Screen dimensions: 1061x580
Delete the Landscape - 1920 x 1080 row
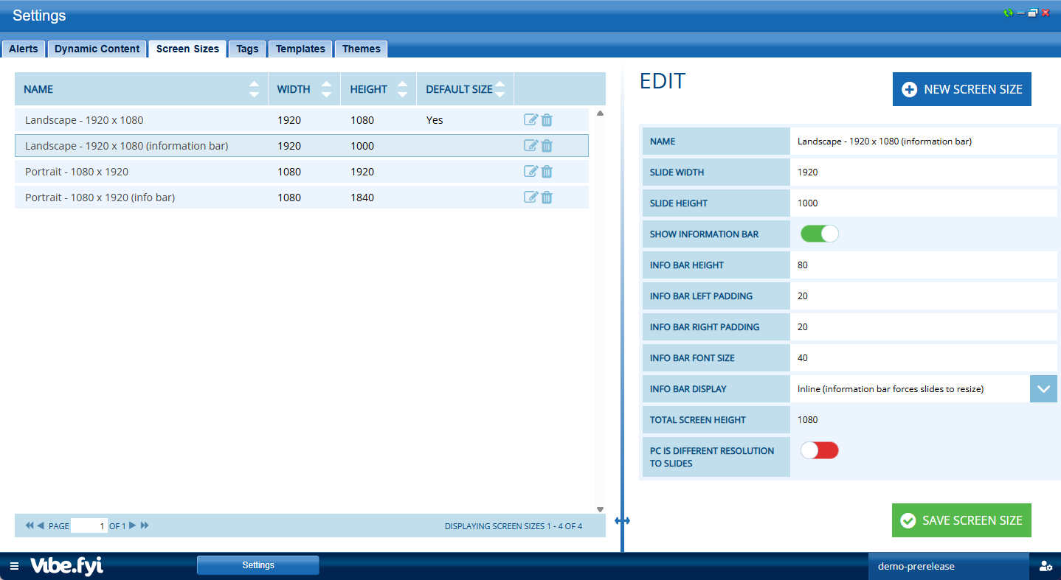(547, 120)
